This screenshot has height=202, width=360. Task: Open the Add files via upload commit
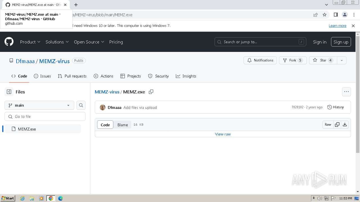pyautogui.click(x=140, y=107)
